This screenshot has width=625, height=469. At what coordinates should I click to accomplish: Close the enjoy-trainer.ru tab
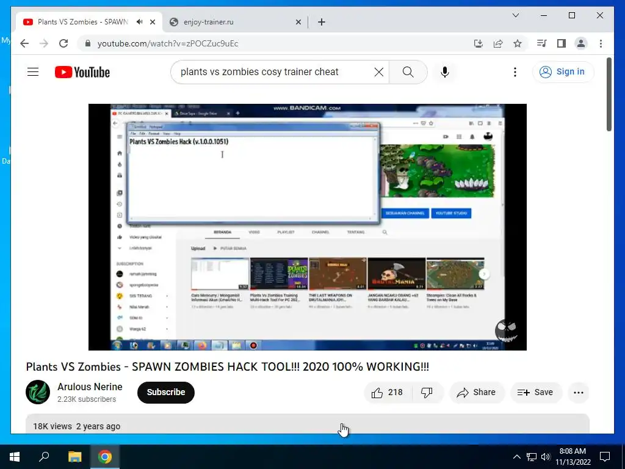(298, 23)
